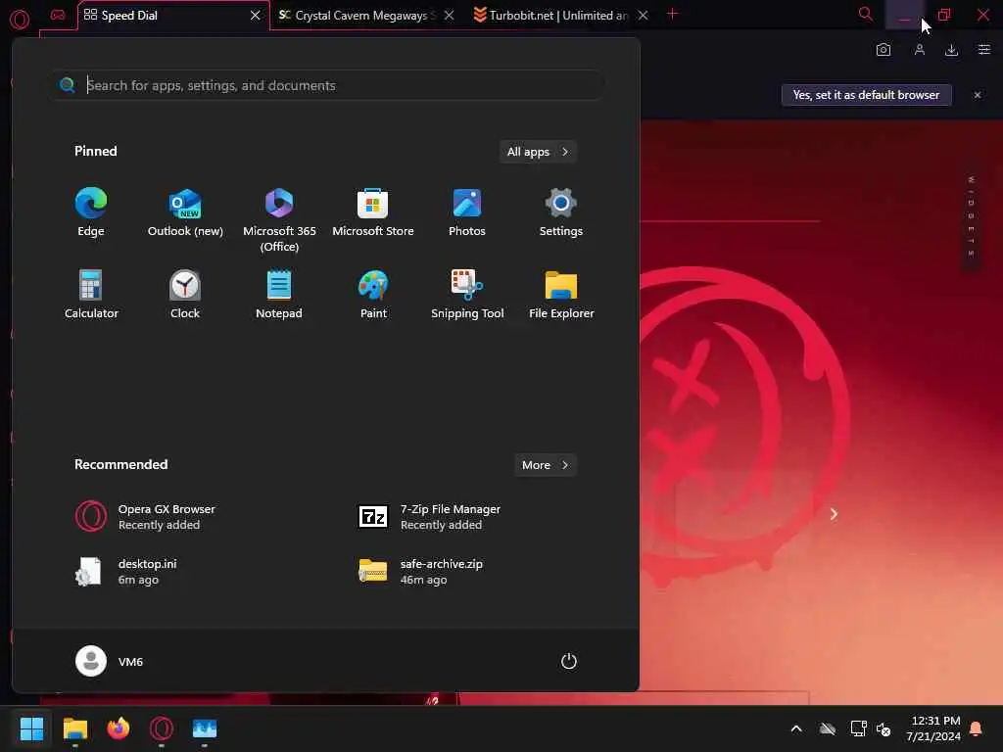The width and height of the screenshot is (1003, 752).
Task: Open Opera downloads icon
Action: coord(952,50)
